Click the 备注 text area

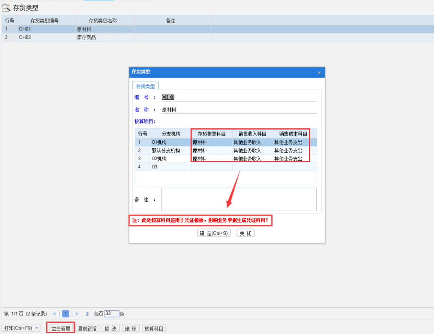[x=239, y=200]
